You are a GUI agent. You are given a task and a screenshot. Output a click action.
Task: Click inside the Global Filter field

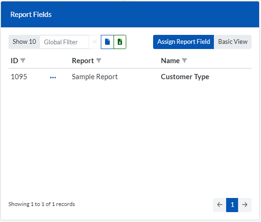pyautogui.click(x=64, y=42)
